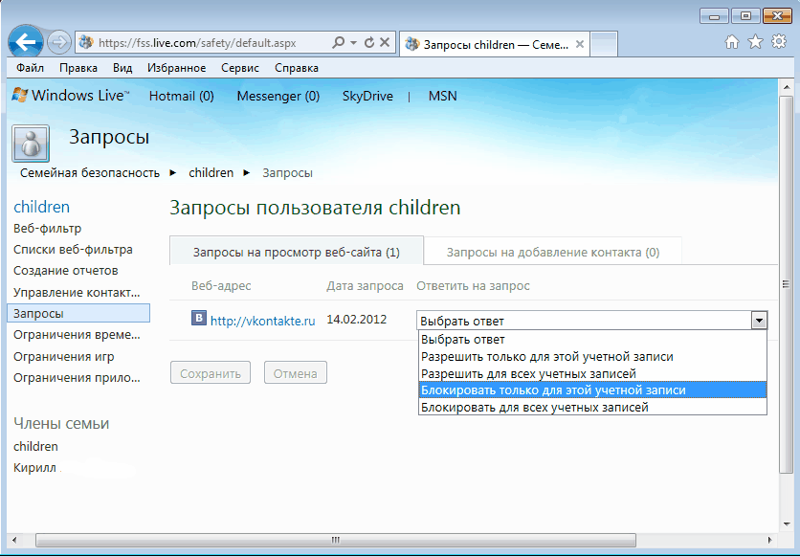This screenshot has height=557, width=800.
Task: Click the 14.02.2012 request date
Action: (357, 320)
